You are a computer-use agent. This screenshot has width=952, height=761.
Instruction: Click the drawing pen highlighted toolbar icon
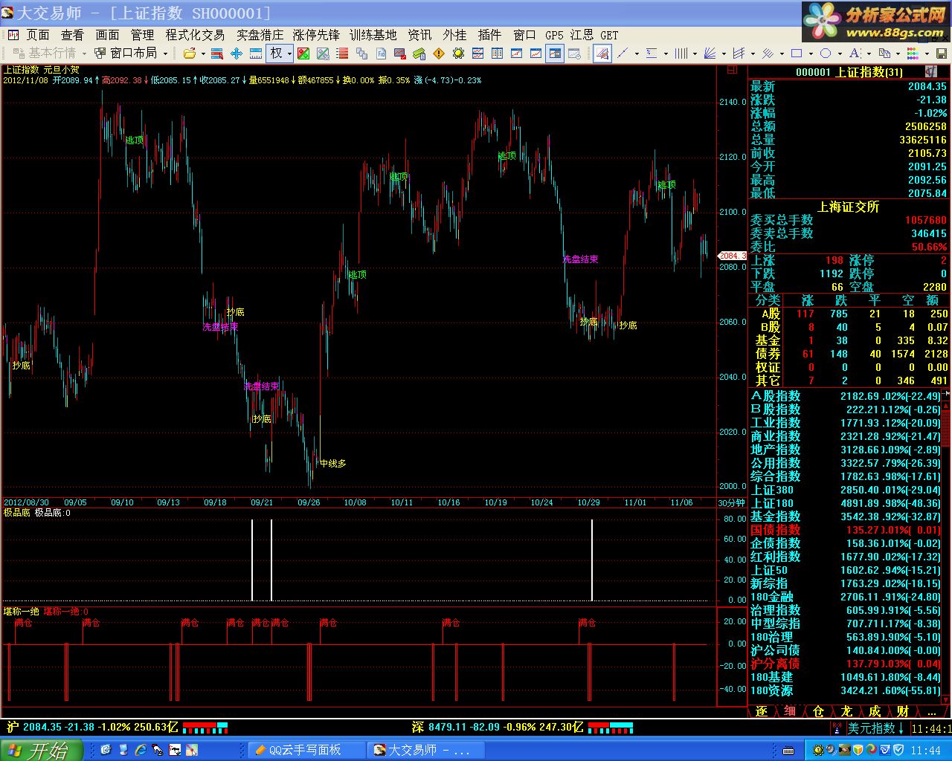602,54
